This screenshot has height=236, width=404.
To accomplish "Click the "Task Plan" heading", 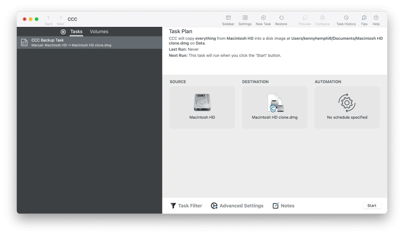I will tap(180, 31).
